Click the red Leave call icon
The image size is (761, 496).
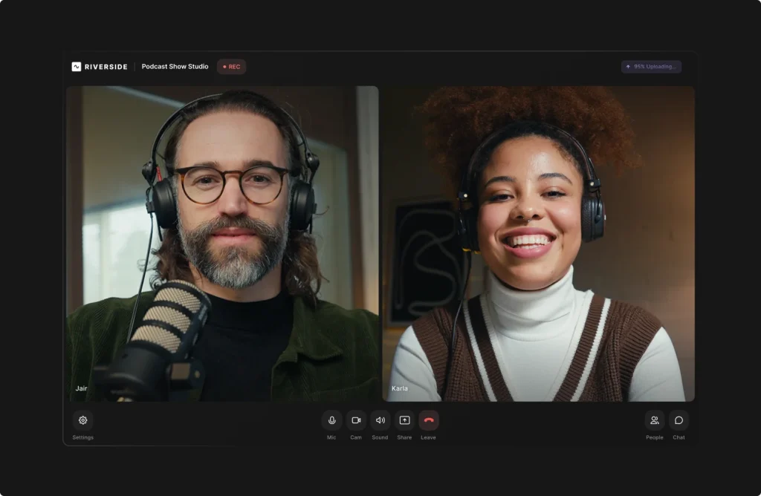[429, 420]
